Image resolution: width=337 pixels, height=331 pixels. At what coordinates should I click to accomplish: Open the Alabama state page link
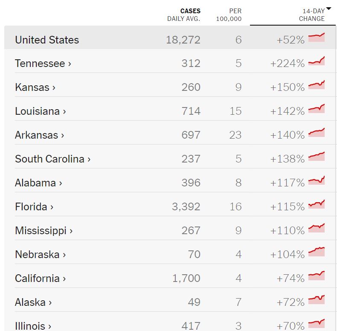coord(35,183)
